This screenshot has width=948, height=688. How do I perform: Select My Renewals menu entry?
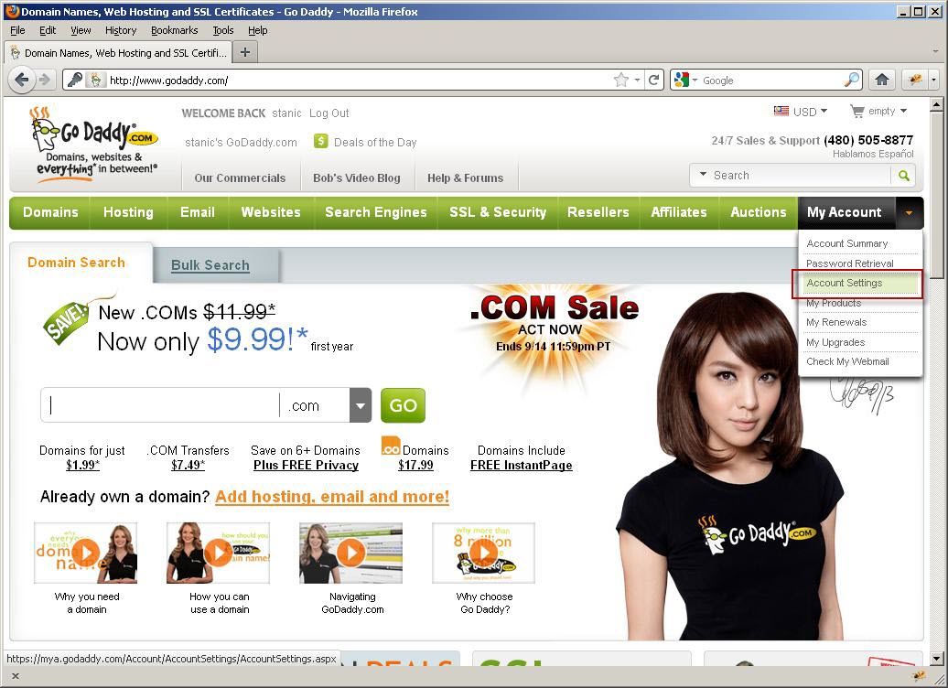836,322
